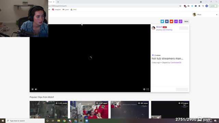Open the Chrome profile avatar
The width and height of the screenshot is (219, 123).
pos(207,6)
